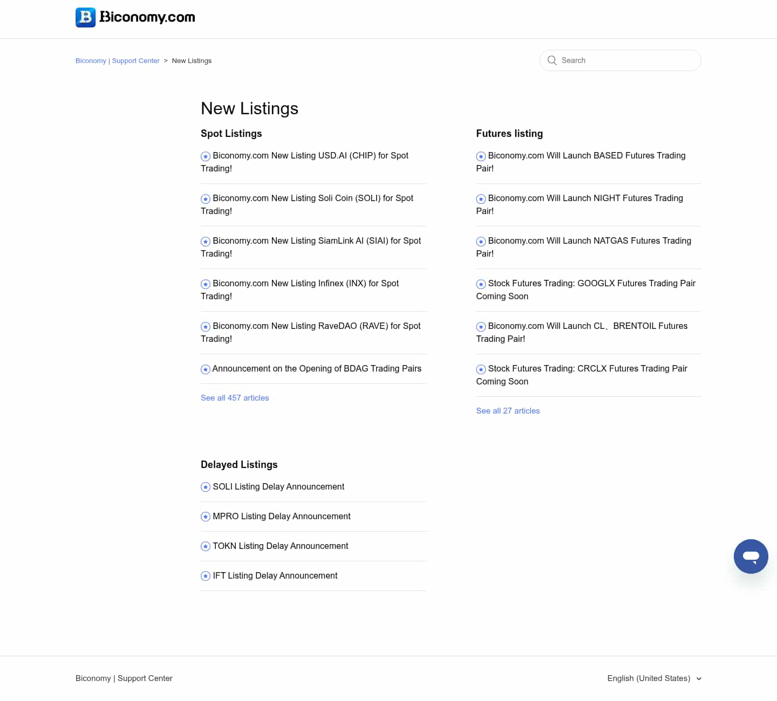Screen dimensions: 777x701
Task: Click the chevron arrow beside language selector
Action: 699,679
